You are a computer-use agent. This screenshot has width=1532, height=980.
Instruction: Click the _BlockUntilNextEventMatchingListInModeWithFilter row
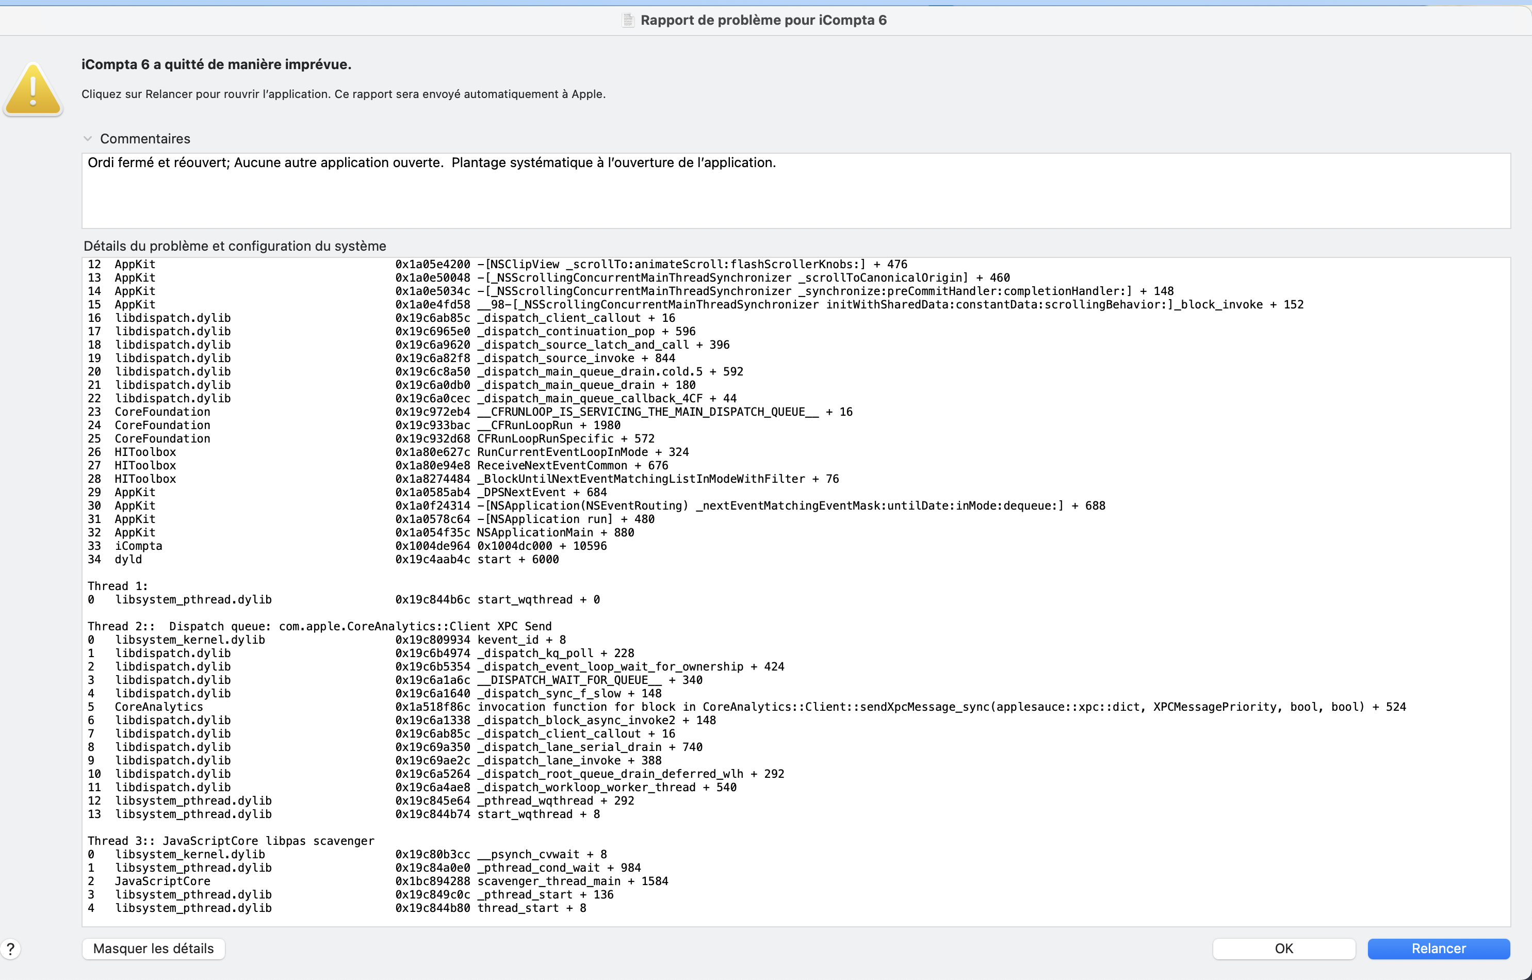pos(463,479)
